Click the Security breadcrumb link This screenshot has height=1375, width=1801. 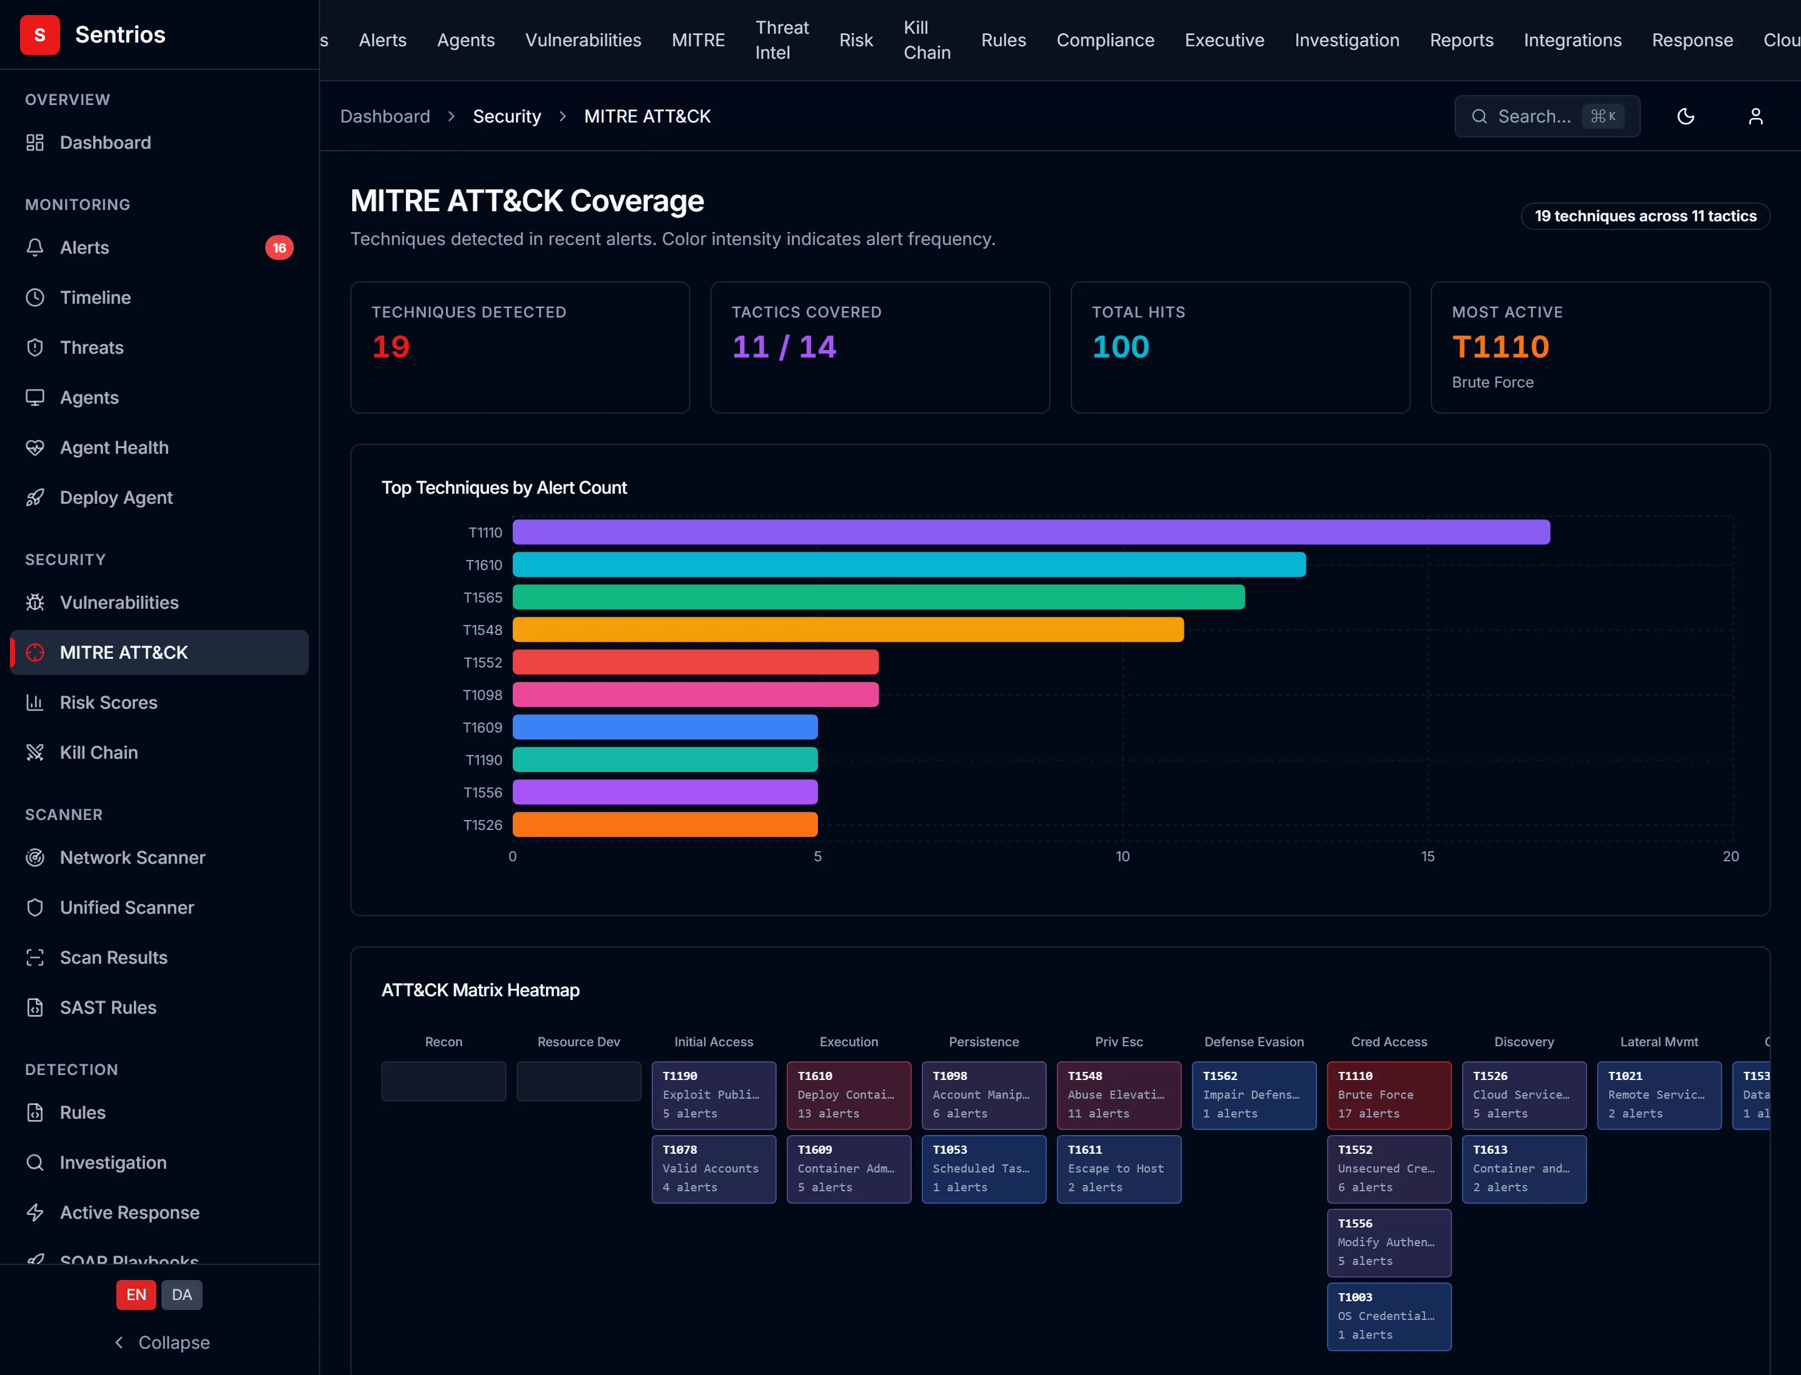click(507, 116)
